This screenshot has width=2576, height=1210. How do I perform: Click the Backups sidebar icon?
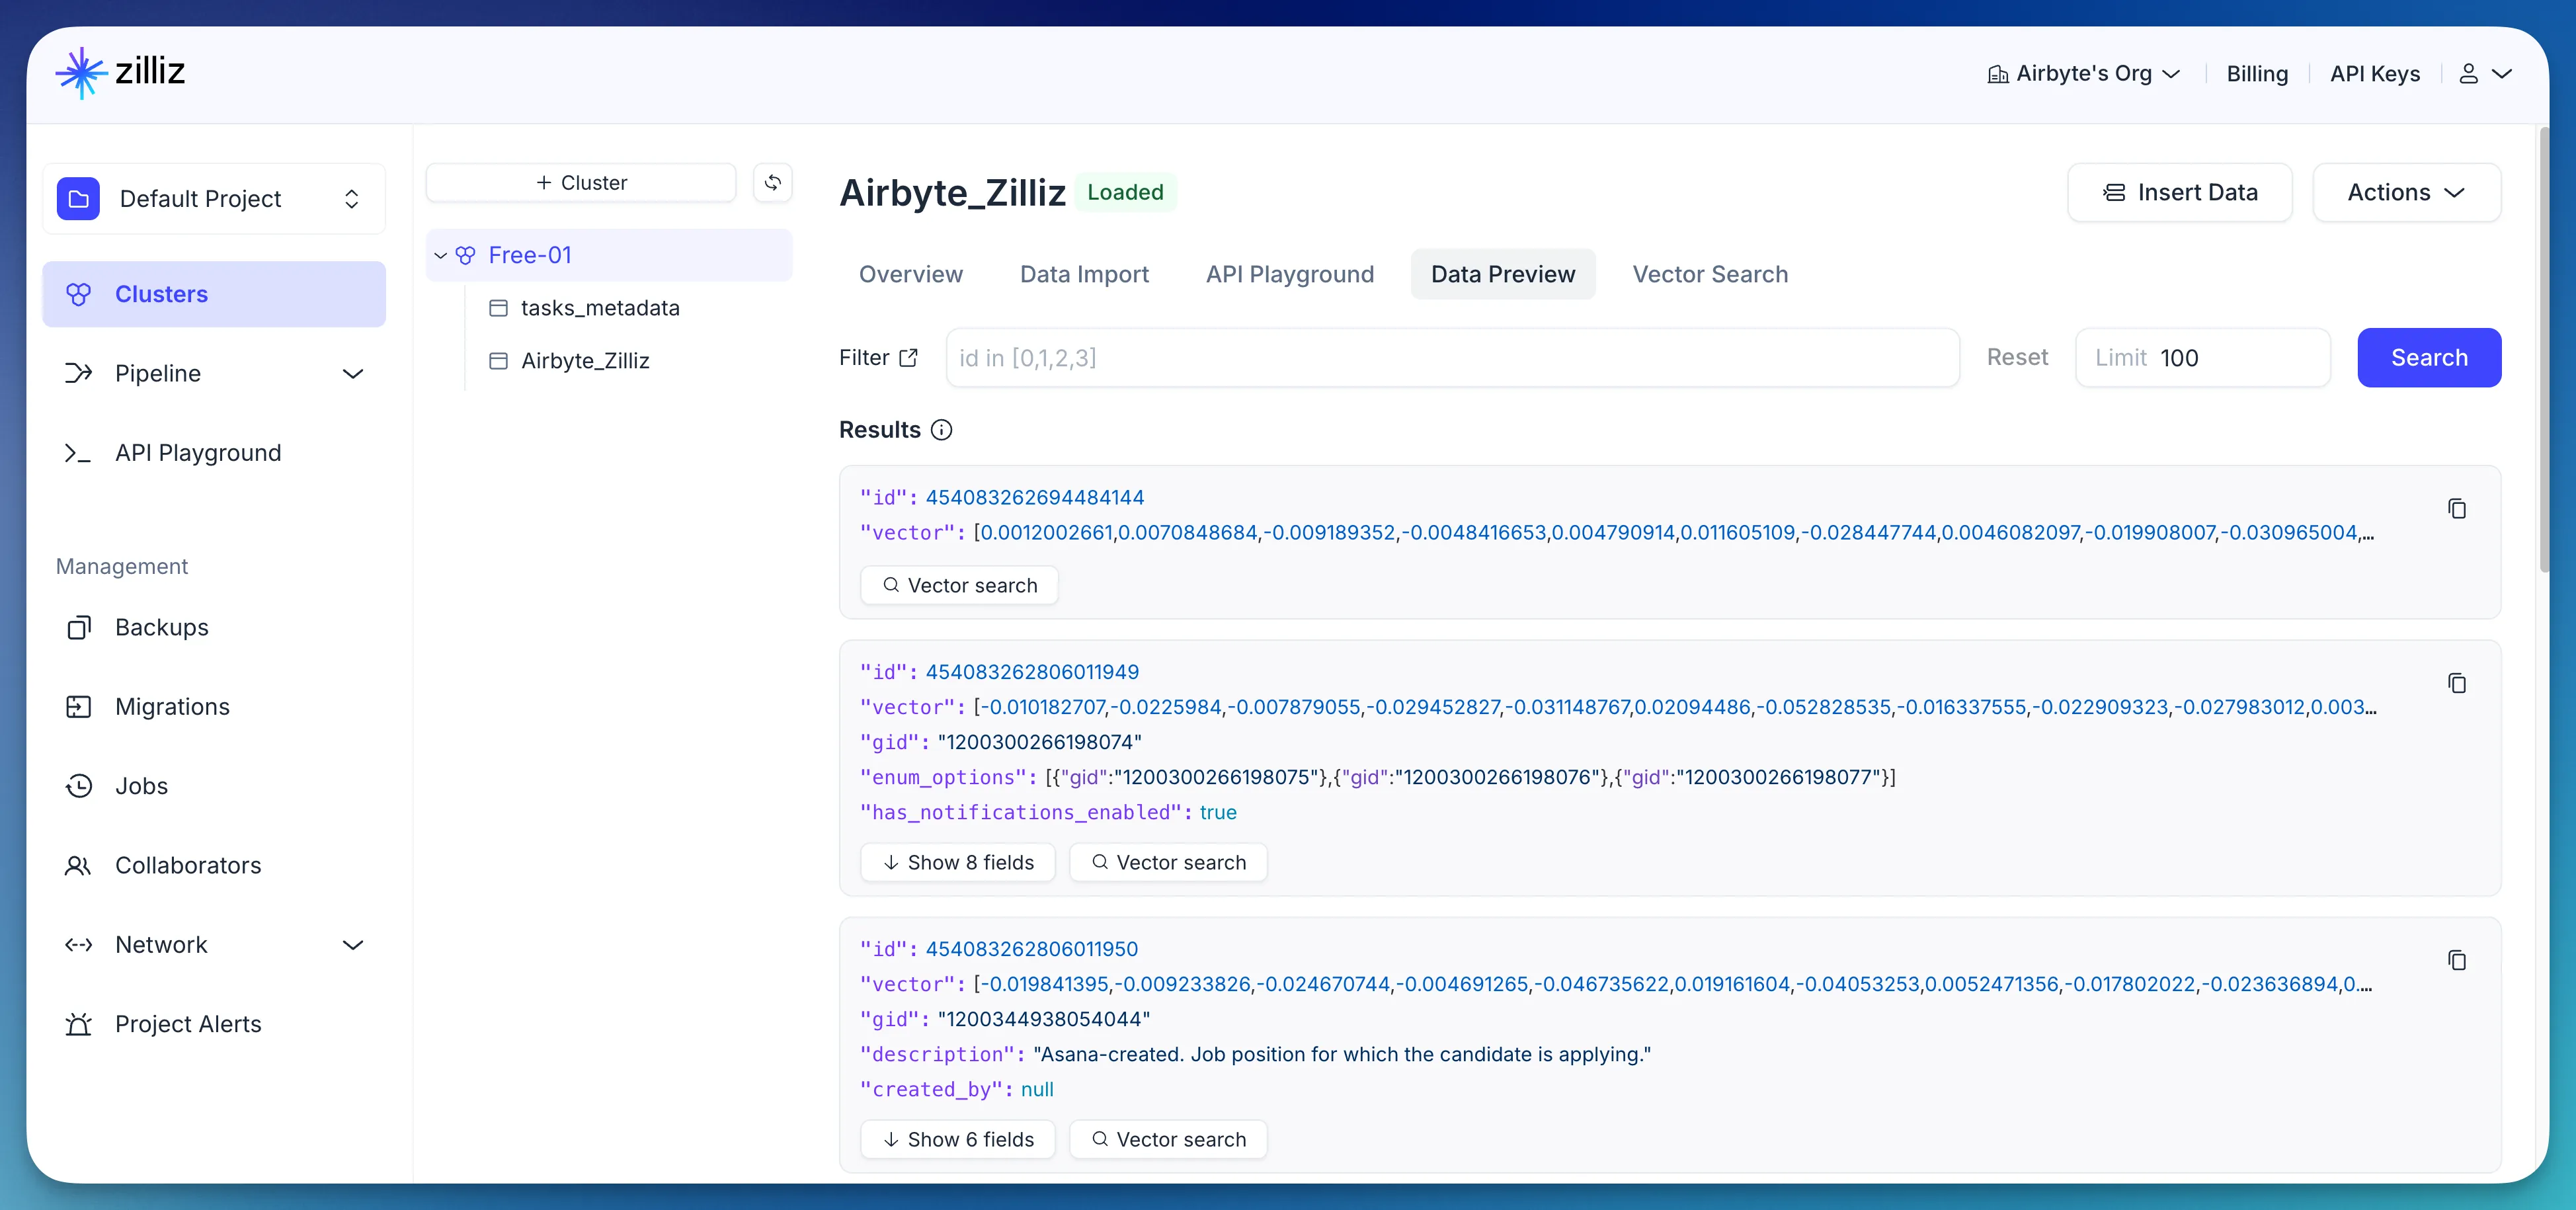point(78,627)
